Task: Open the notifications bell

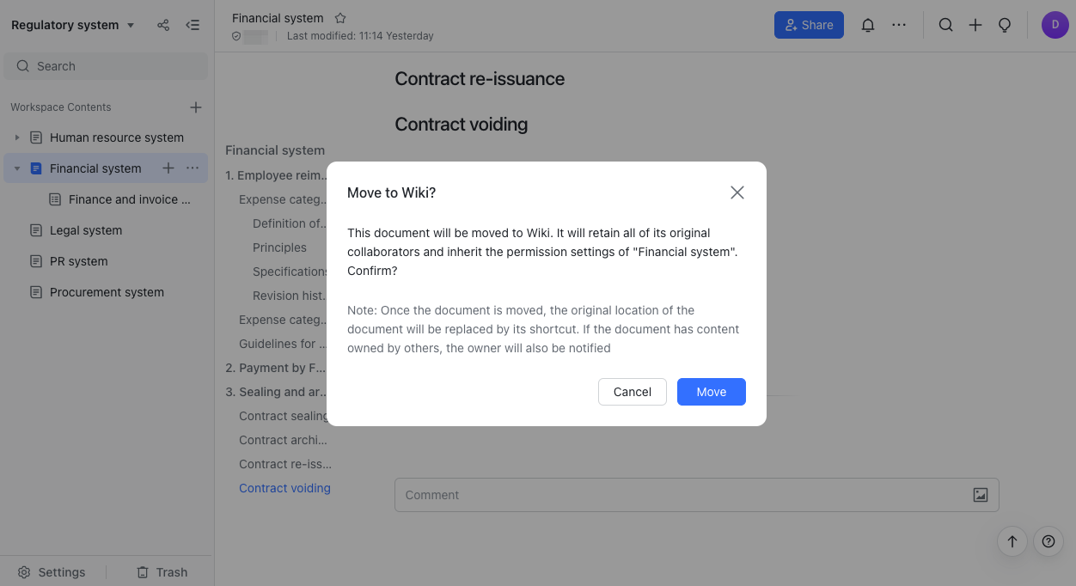Action: pyautogui.click(x=868, y=25)
